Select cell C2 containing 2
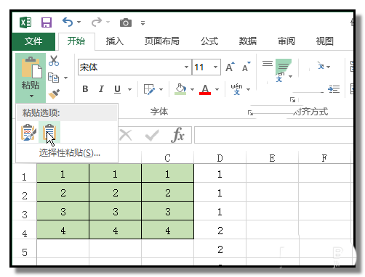Viewport: 365px width, 277px height. click(167, 193)
